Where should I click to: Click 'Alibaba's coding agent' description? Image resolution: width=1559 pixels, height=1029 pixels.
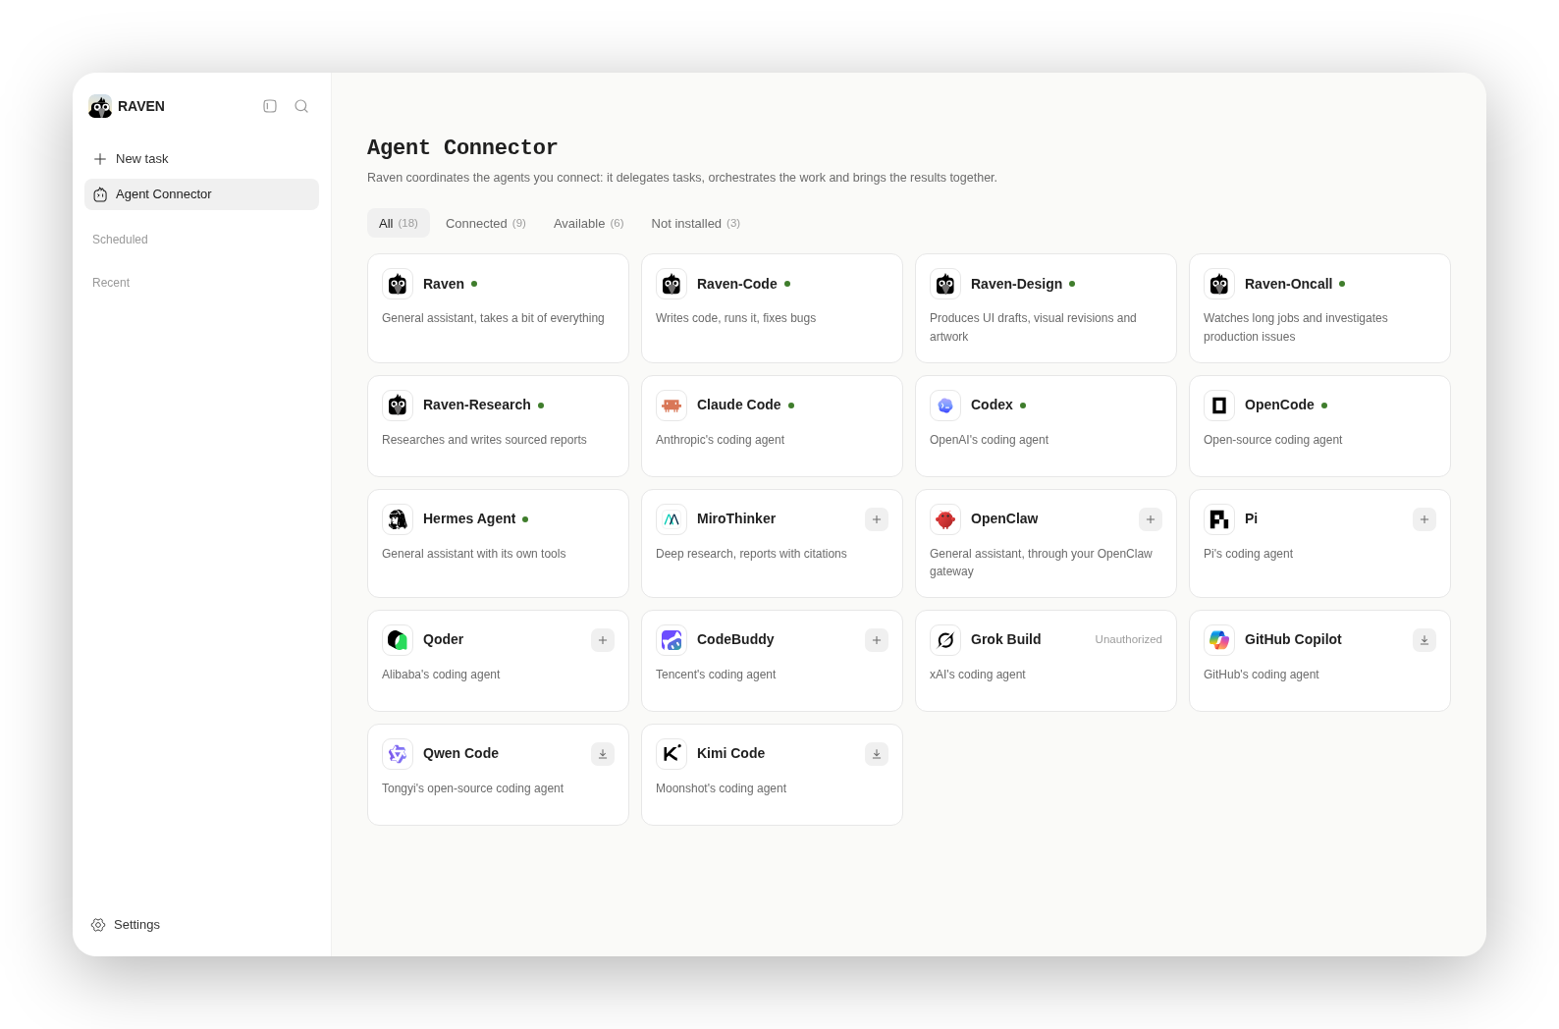pos(441,675)
